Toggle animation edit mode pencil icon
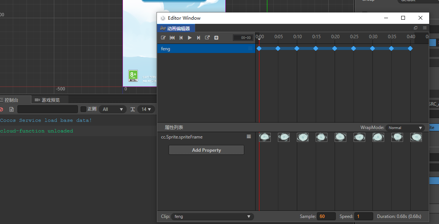The height and width of the screenshot is (224, 439). (x=163, y=38)
